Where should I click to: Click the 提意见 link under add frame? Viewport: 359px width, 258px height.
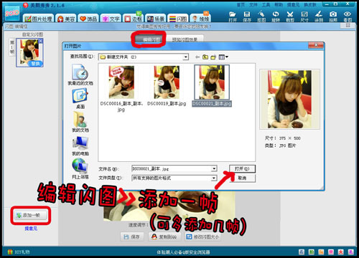31,229
